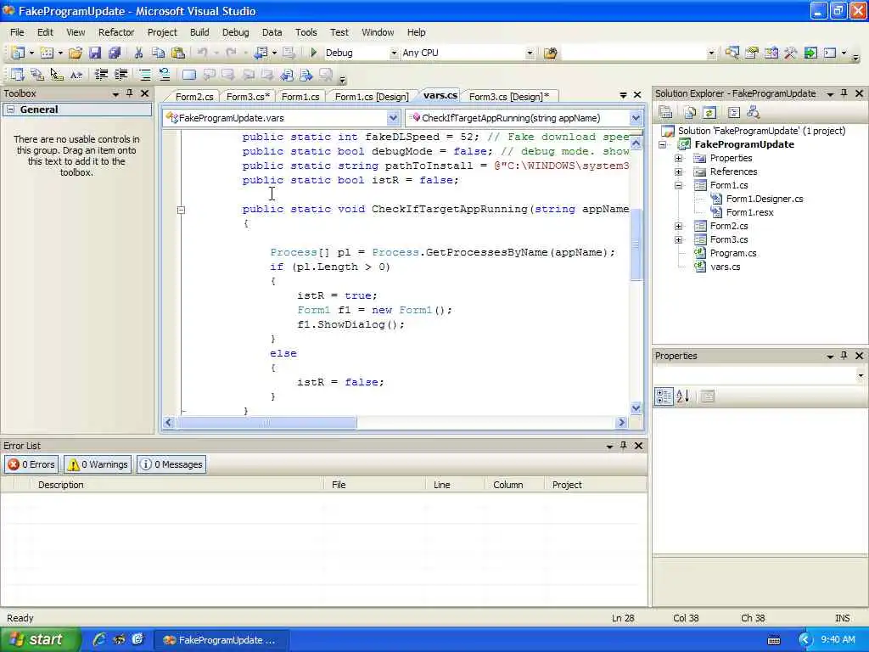Open the Command Window toolbar icon
869x652 pixels.
coord(830,53)
